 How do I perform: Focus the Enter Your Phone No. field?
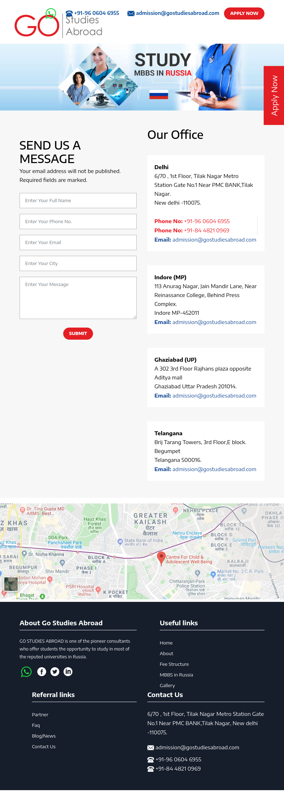pos(78,222)
